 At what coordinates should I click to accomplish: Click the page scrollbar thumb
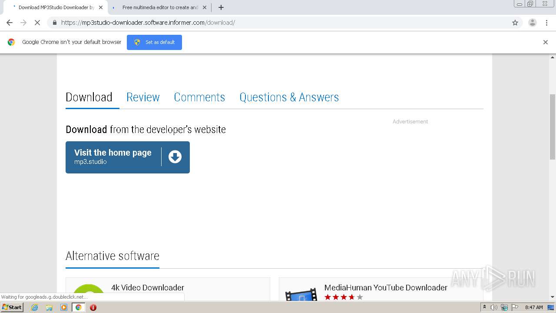[553, 127]
